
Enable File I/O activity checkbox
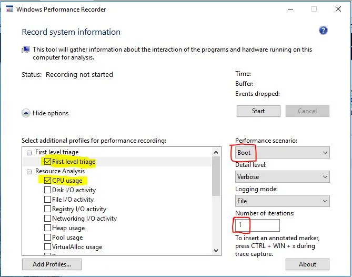pyautogui.click(x=47, y=199)
